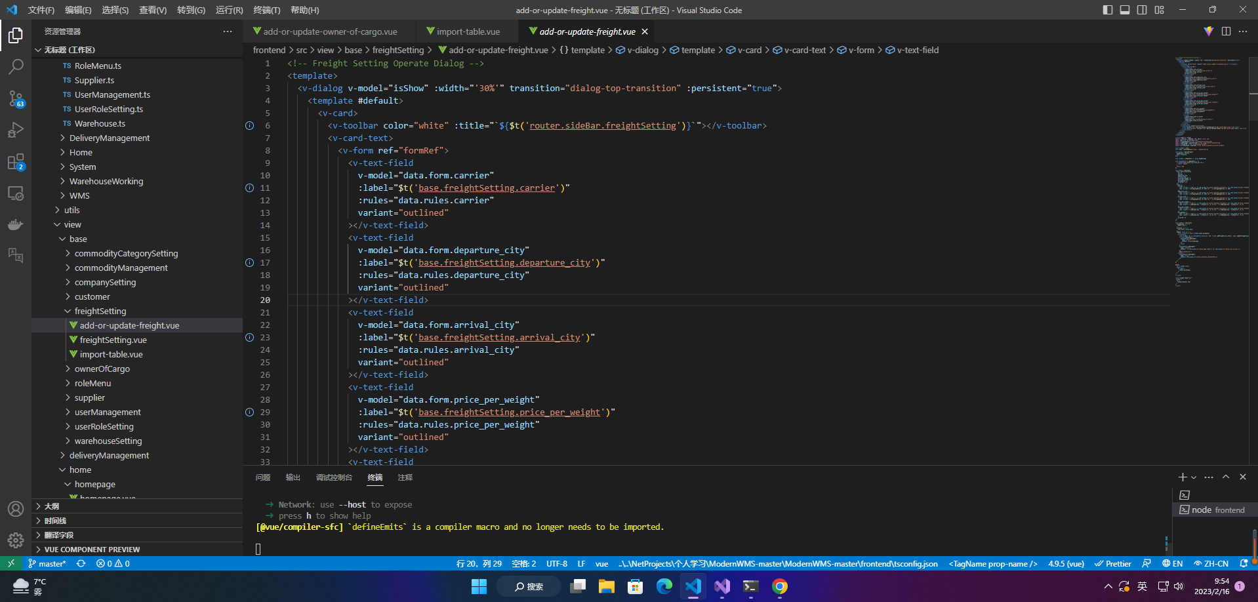Screen dimensions: 1258x602
Task: Expand the VUE COMPONENT PREVIEW section
Action: (x=137, y=550)
